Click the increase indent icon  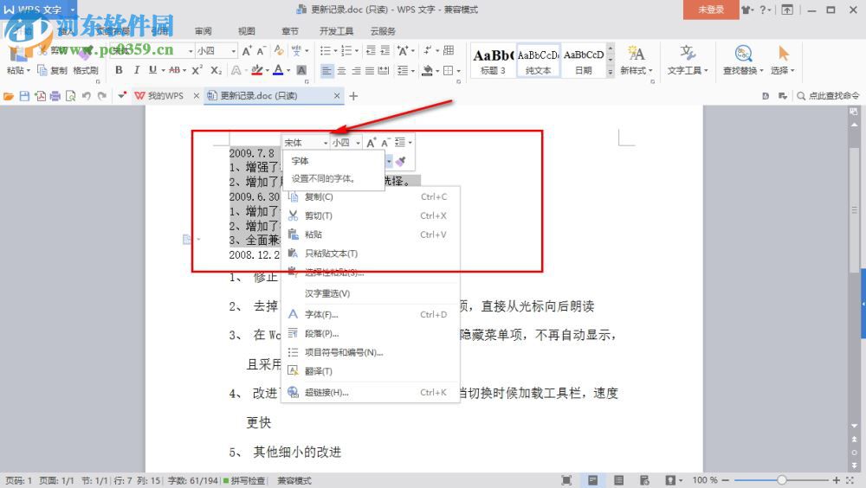(385, 51)
